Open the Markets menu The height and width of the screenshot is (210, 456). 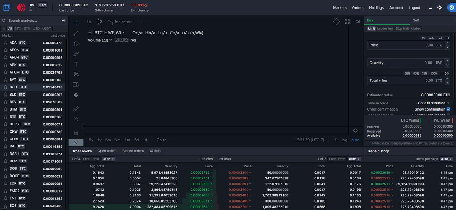340,8
